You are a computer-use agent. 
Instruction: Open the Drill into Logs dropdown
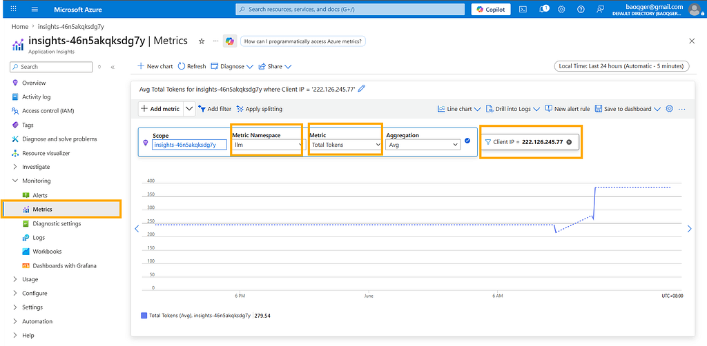(513, 109)
